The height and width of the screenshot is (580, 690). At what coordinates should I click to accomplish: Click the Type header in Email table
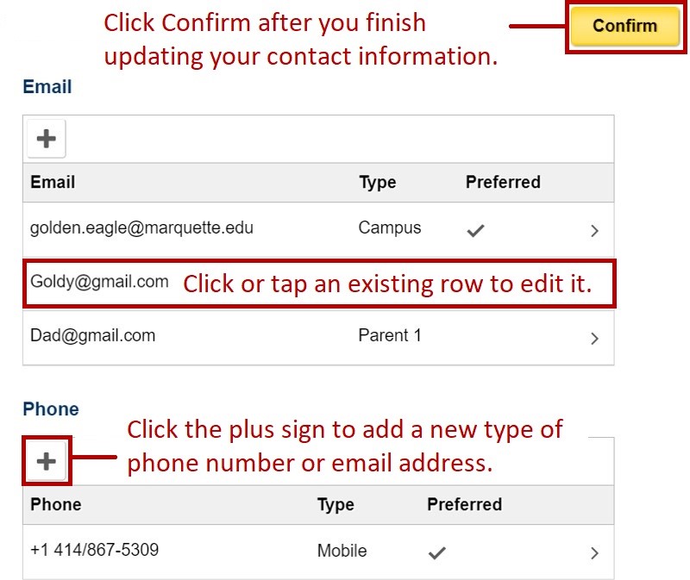(377, 183)
